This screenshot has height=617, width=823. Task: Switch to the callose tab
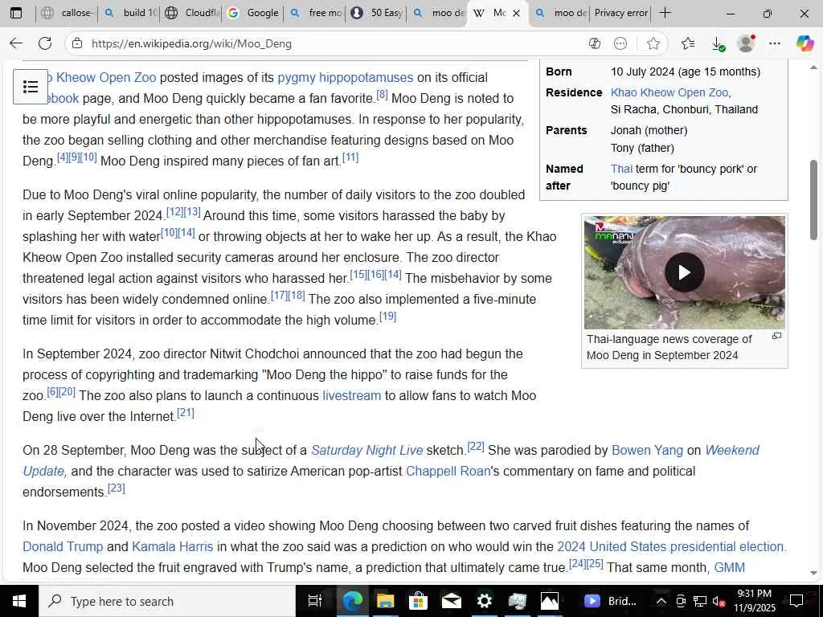68,13
